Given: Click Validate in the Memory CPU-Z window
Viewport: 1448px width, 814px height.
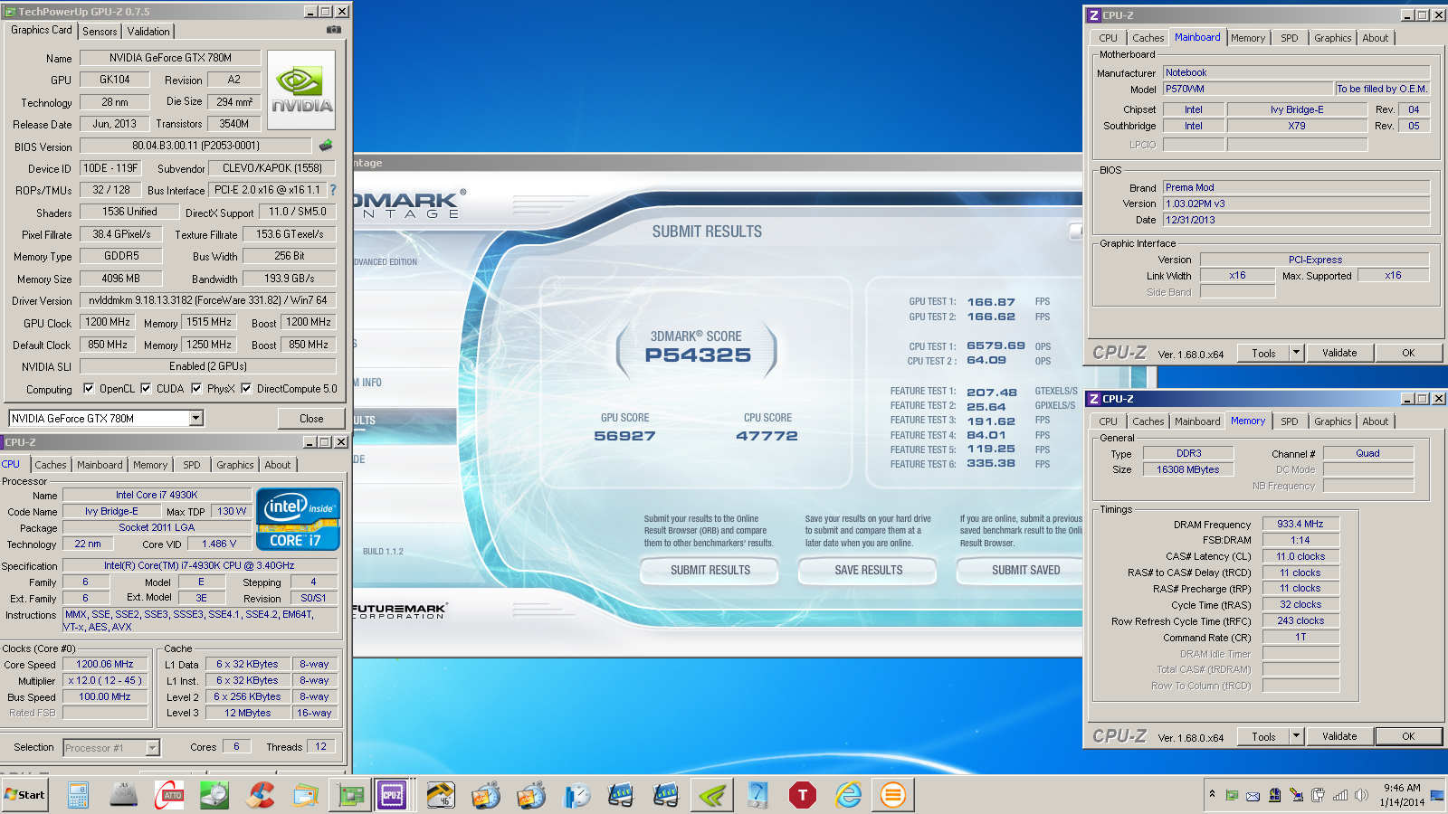Looking at the screenshot, I should click(1339, 736).
